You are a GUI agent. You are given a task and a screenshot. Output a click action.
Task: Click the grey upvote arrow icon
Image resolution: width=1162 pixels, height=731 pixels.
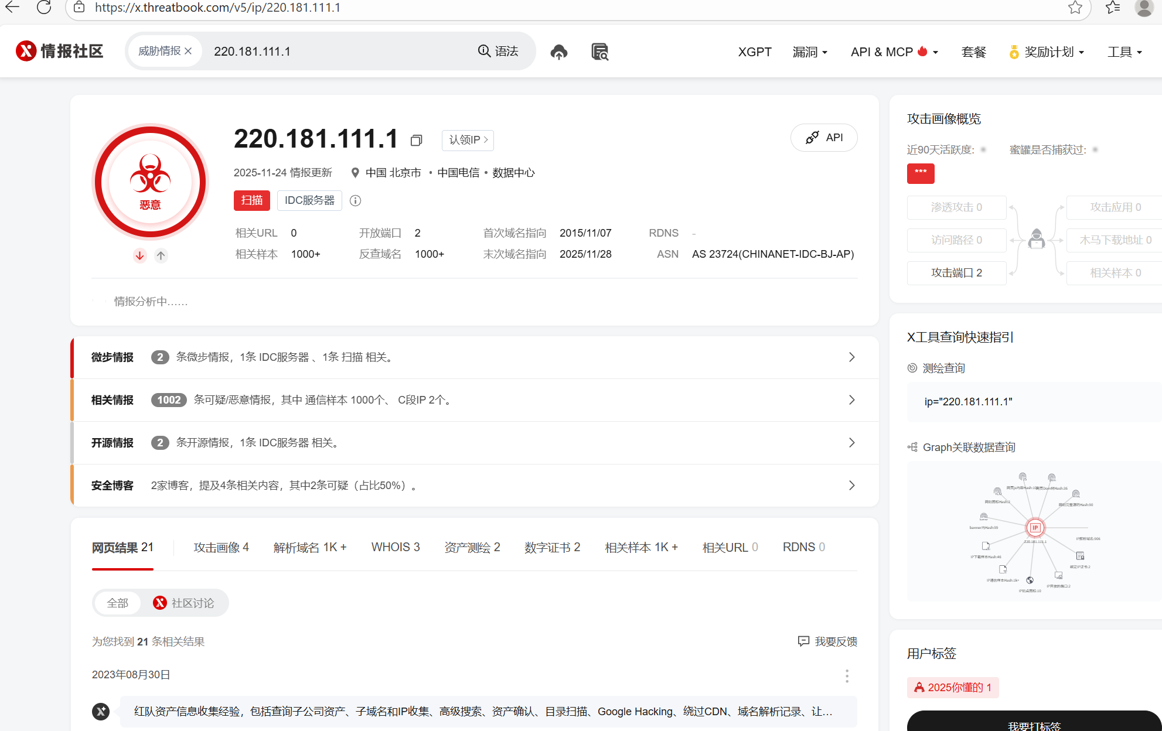pyautogui.click(x=161, y=255)
